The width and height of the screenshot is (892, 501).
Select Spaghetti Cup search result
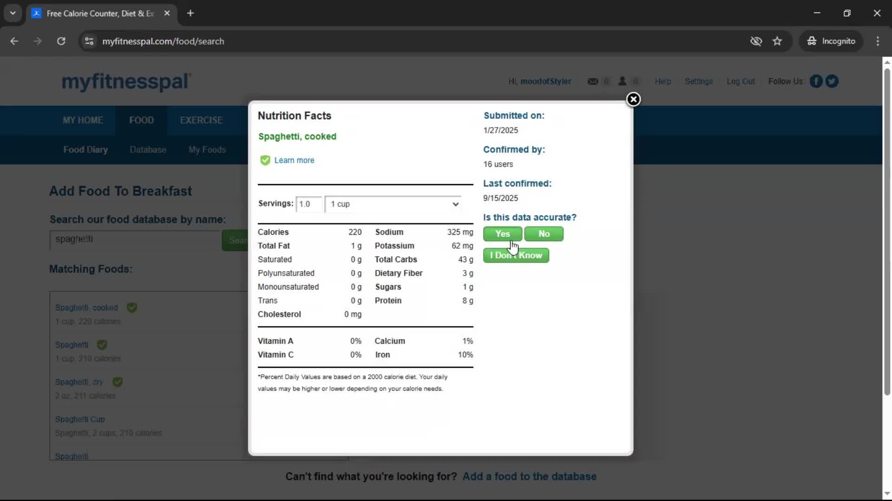(80, 419)
